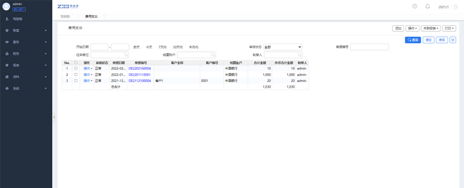Open document link OE2202160004

pos(139,69)
